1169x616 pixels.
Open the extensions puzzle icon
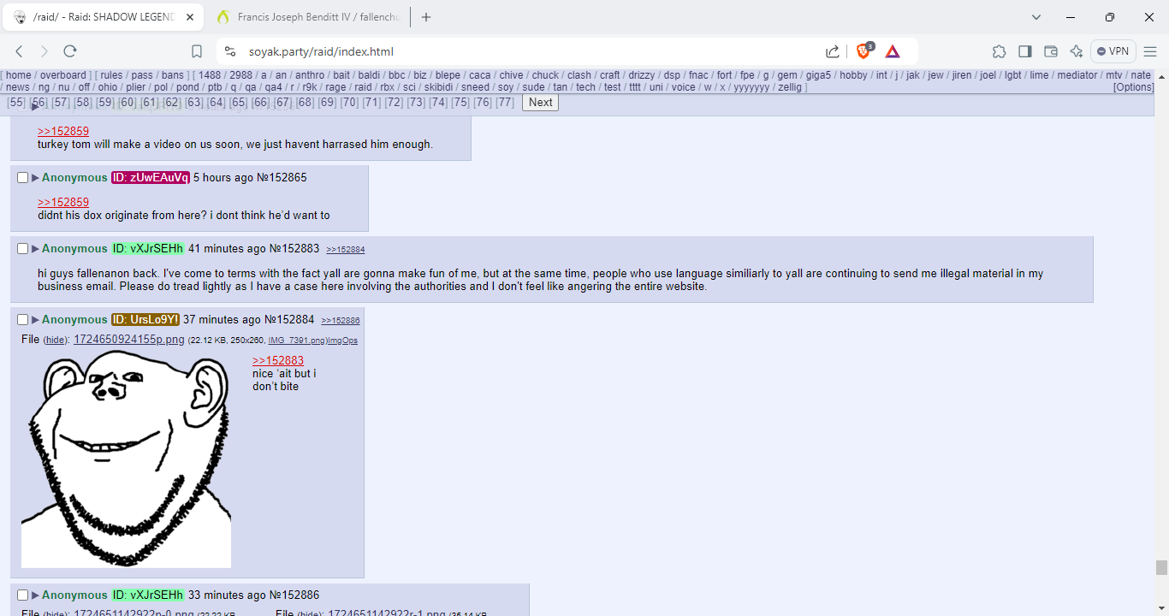point(1000,51)
